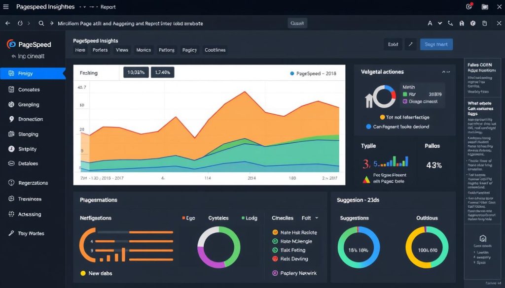Toggle the Diarage cineest purple checkbox

(405, 101)
